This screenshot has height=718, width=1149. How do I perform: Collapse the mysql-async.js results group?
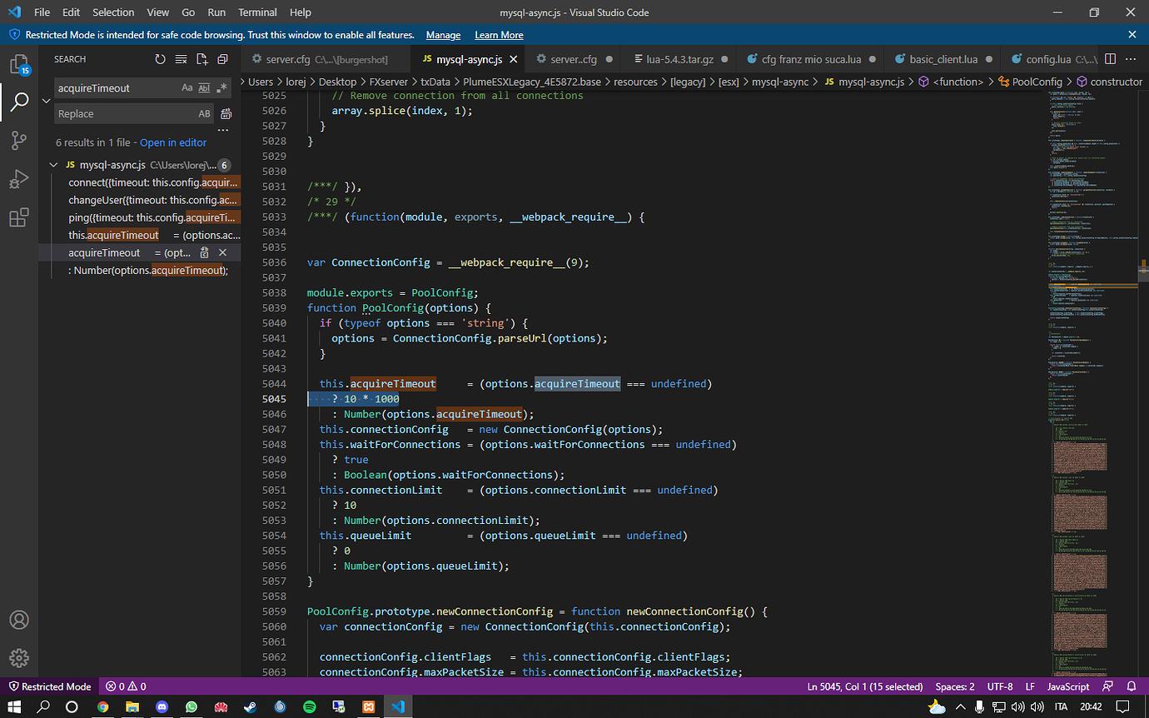[53, 164]
